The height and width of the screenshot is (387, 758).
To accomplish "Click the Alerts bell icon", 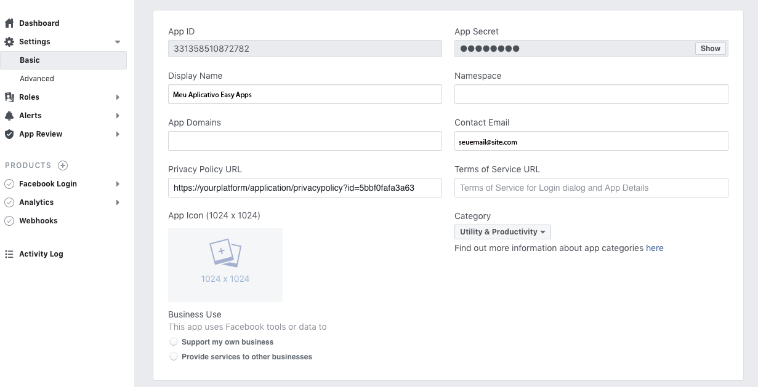I will pyautogui.click(x=9, y=116).
